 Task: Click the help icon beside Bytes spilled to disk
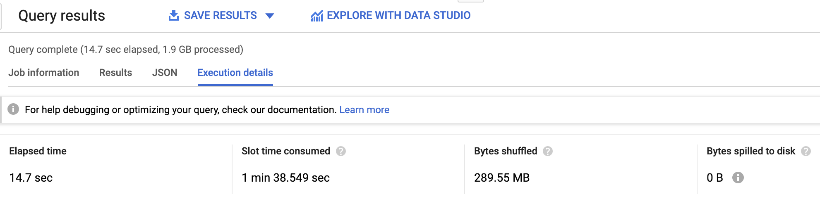[806, 151]
